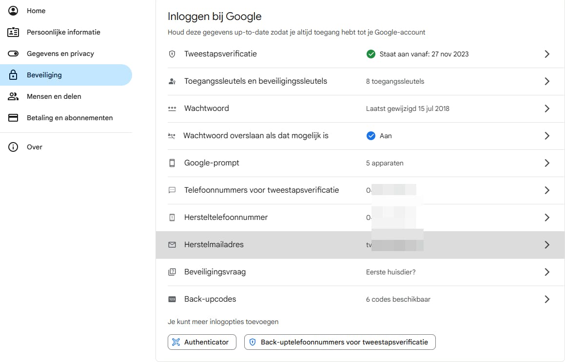Viewport: 565px width, 362px height.
Task: Select the highlighted Herstelmailadres row
Action: (x=292, y=245)
